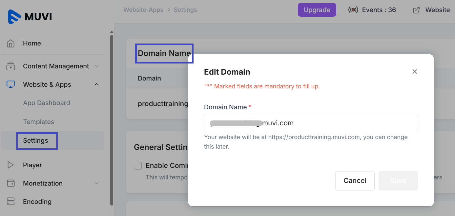Close the Edit Domain dialog with X
The height and width of the screenshot is (216, 455).
point(415,72)
